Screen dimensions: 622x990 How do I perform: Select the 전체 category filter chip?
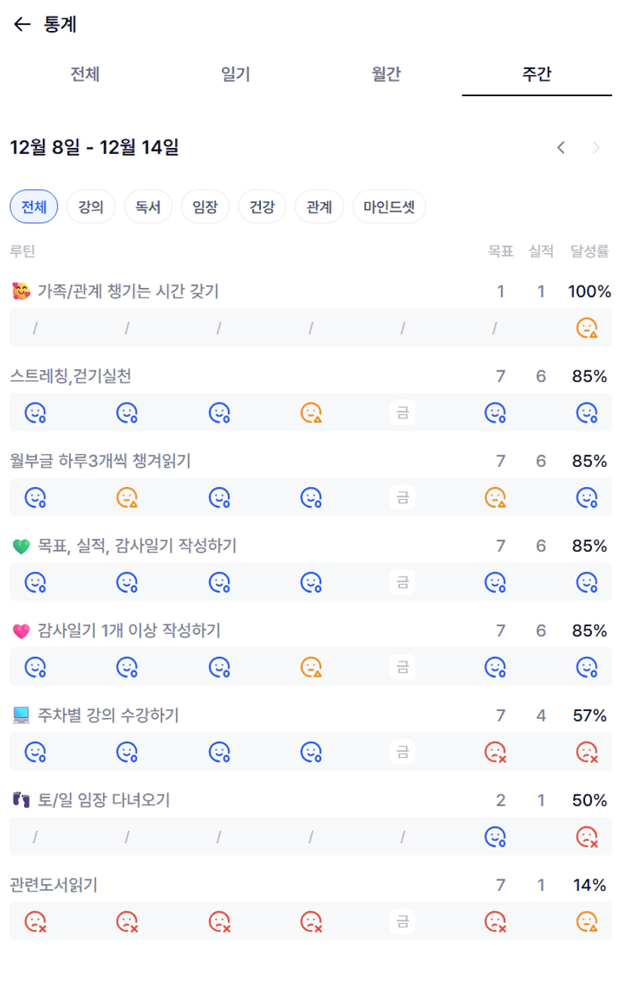point(34,207)
